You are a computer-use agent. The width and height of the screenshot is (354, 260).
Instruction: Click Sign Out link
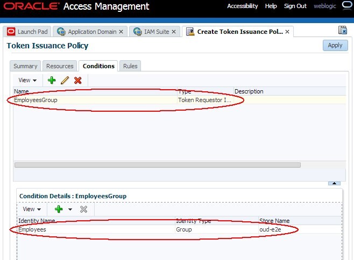(x=295, y=6)
